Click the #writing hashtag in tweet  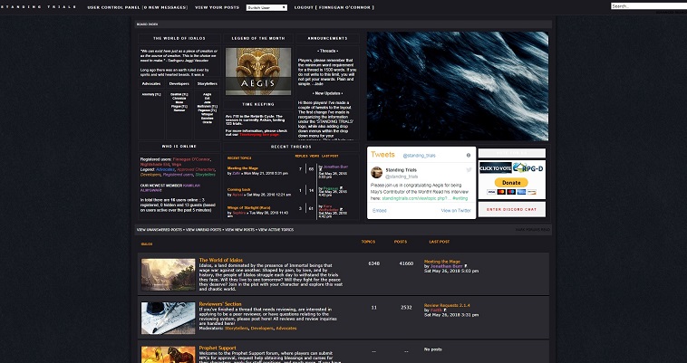460,198
